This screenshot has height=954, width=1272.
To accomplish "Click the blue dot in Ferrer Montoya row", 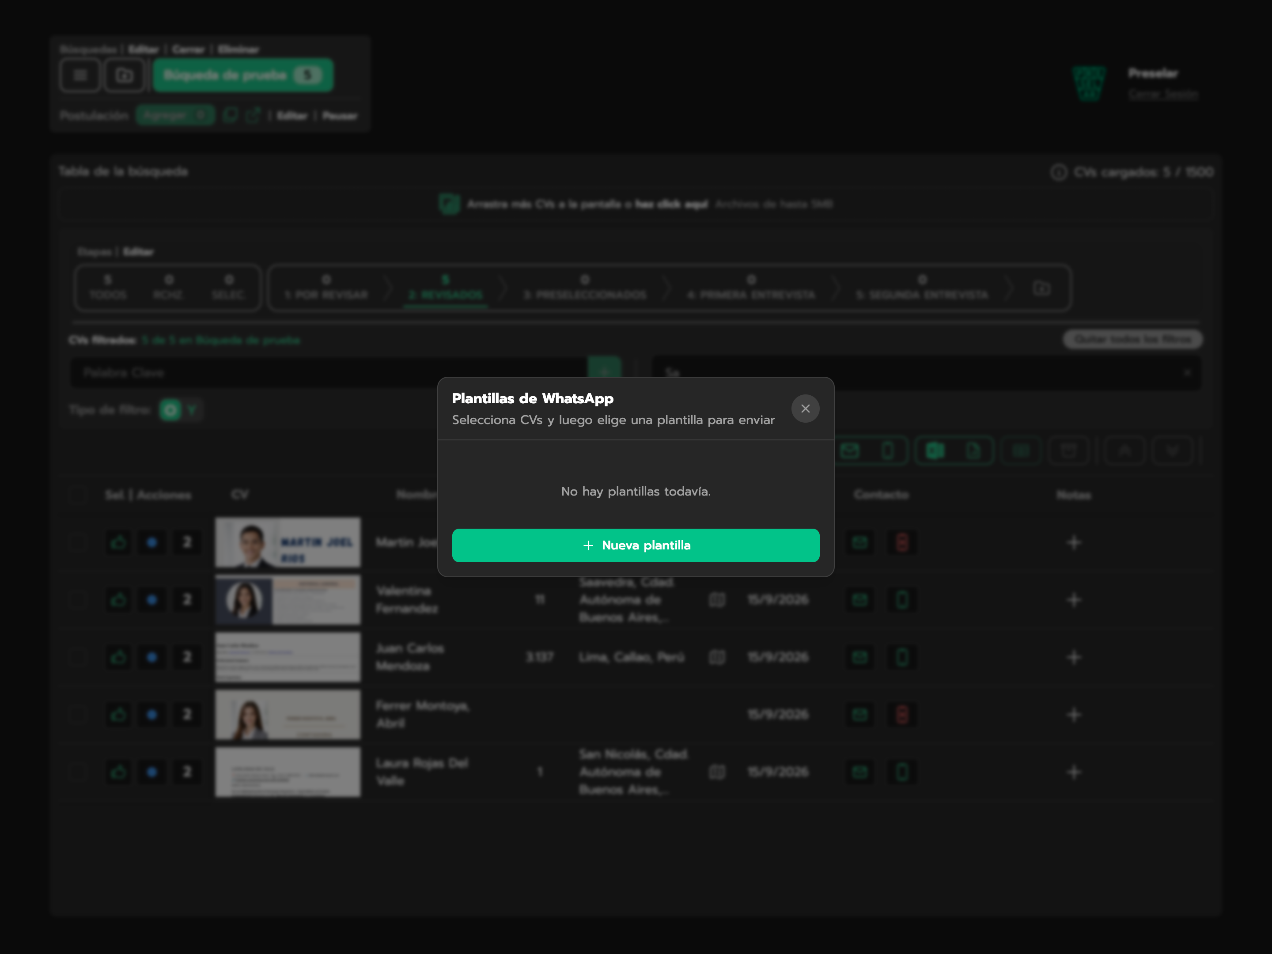I will pos(152,714).
